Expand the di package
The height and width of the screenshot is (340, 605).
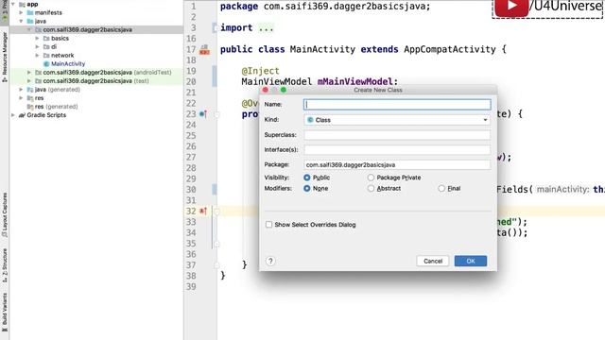(38, 46)
